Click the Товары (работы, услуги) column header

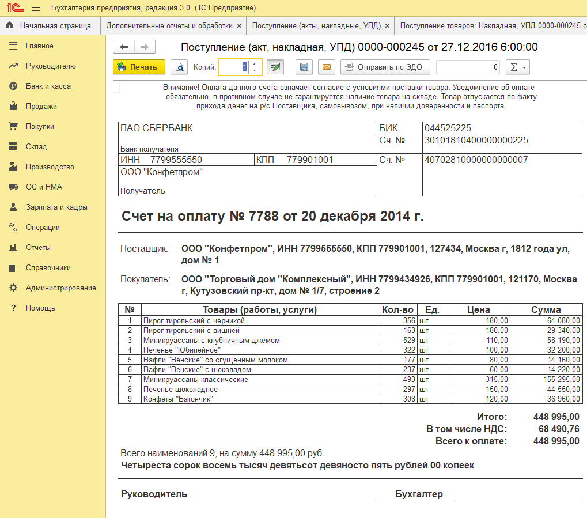[259, 310]
